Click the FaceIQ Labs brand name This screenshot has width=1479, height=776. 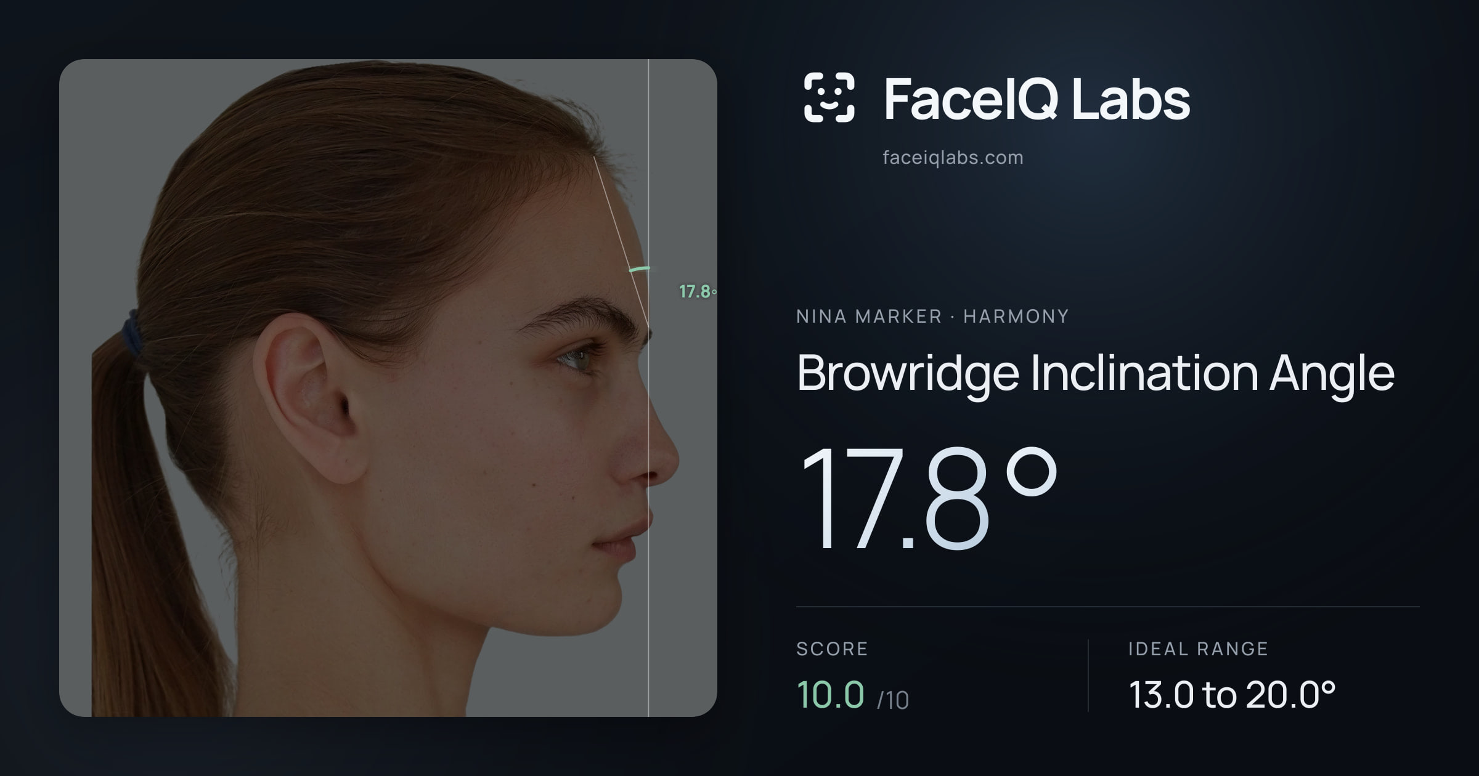[x=1037, y=99]
